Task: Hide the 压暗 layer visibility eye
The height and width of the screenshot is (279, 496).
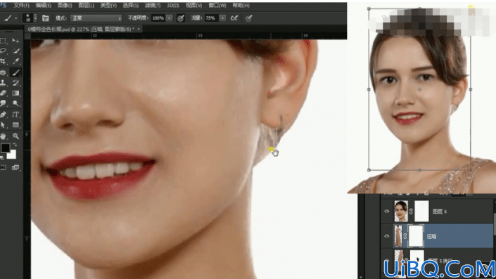Action: (386, 236)
